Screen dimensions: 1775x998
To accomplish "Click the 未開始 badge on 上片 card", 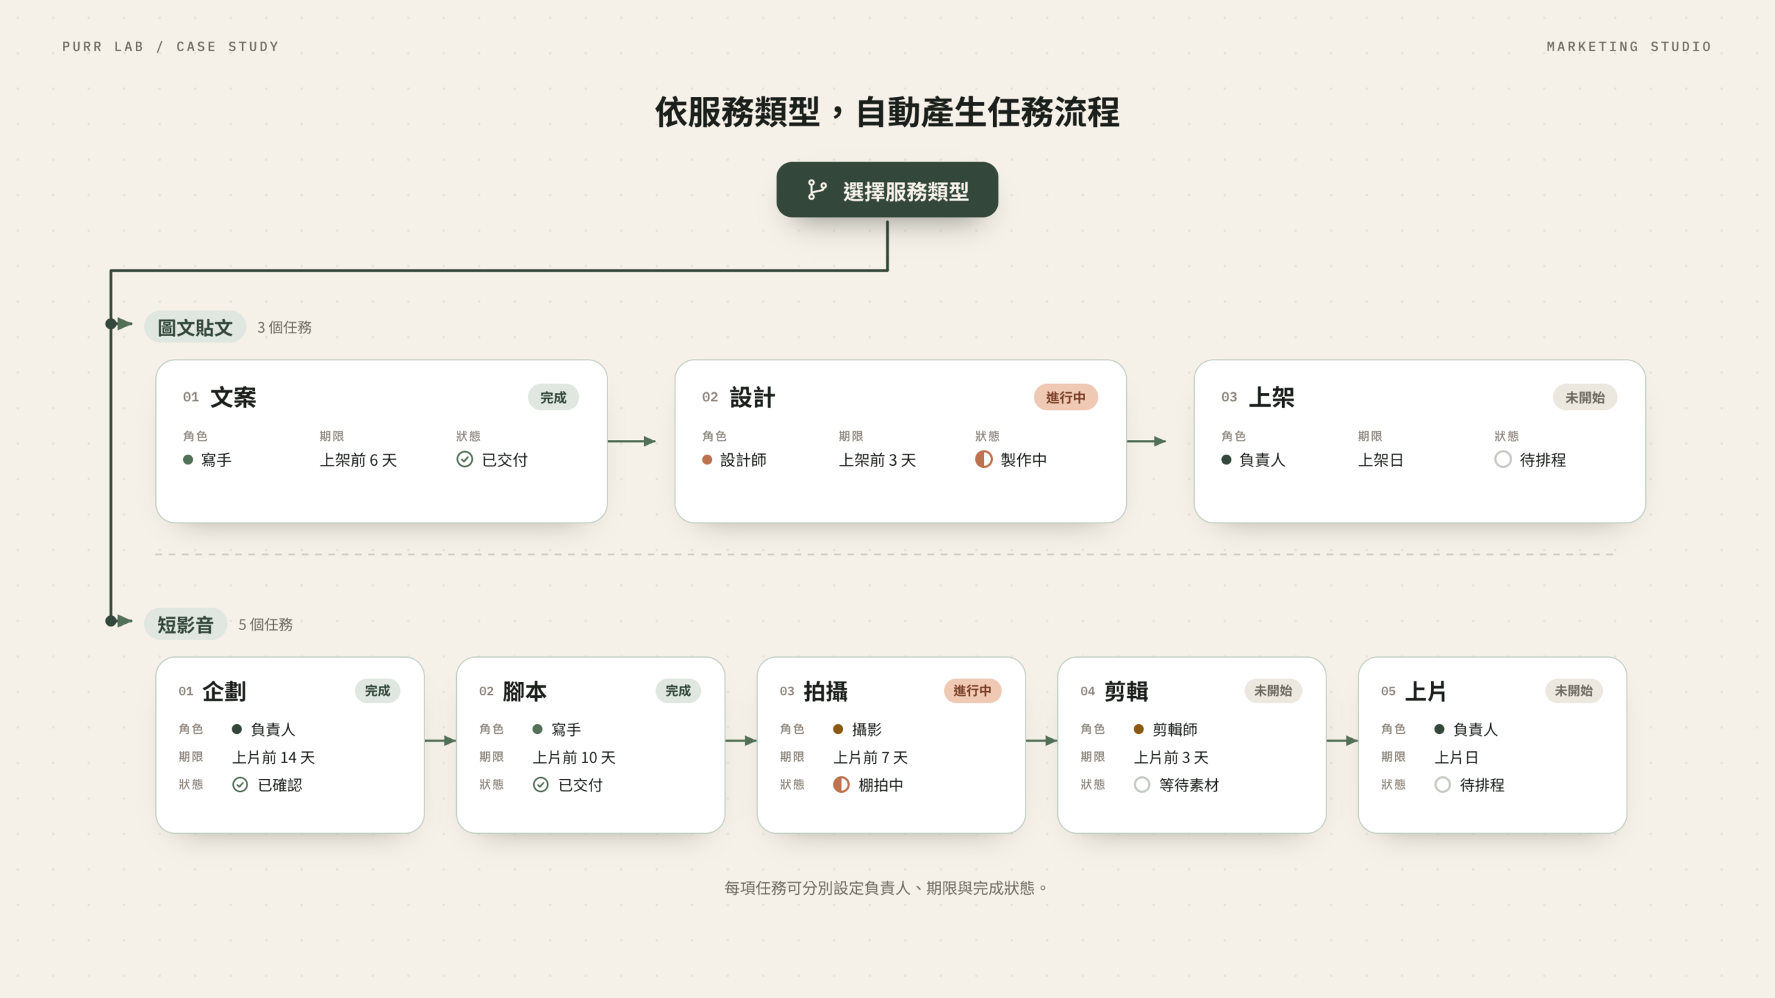I will (x=1574, y=691).
